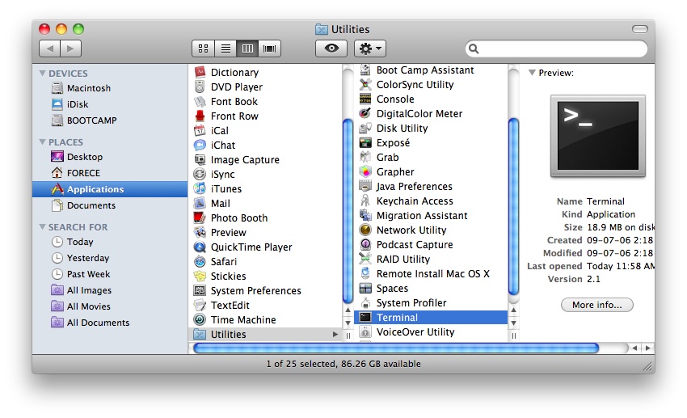687x418 pixels.
Task: Select the ColorSync Utility icon
Action: 365,85
